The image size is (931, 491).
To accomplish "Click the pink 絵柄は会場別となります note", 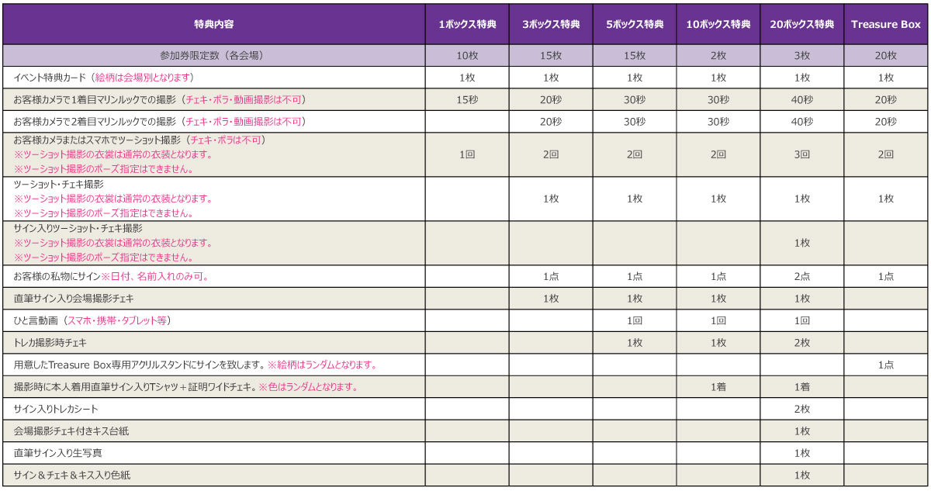I will click(143, 78).
